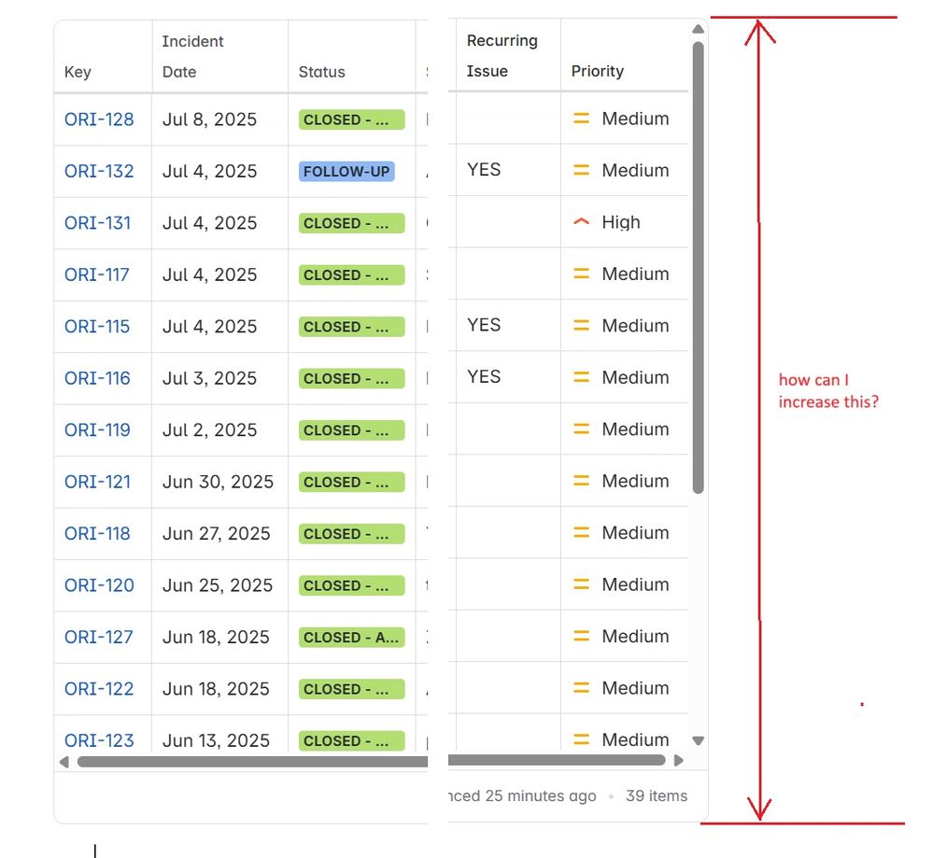Open the ORI-117 incident link
The height and width of the screenshot is (858, 933).
[x=96, y=274]
